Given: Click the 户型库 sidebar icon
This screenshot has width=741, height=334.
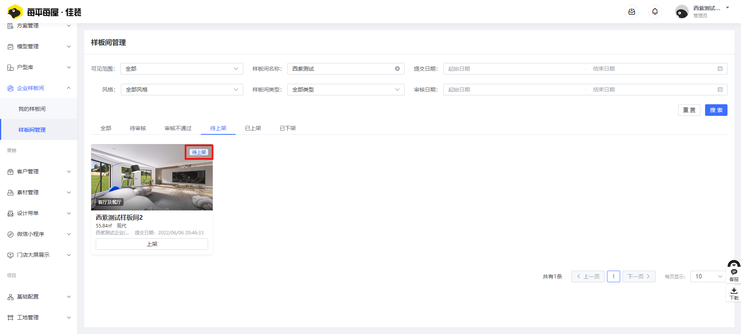Looking at the screenshot, I should [10, 68].
